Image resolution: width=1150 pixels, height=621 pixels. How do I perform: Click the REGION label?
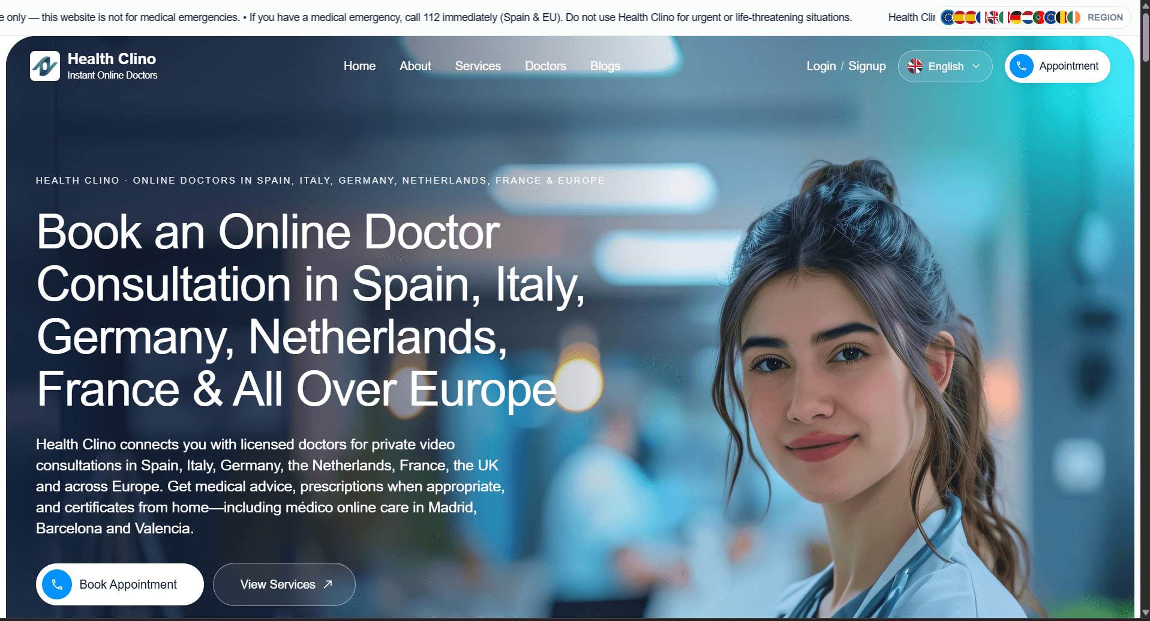pyautogui.click(x=1105, y=17)
